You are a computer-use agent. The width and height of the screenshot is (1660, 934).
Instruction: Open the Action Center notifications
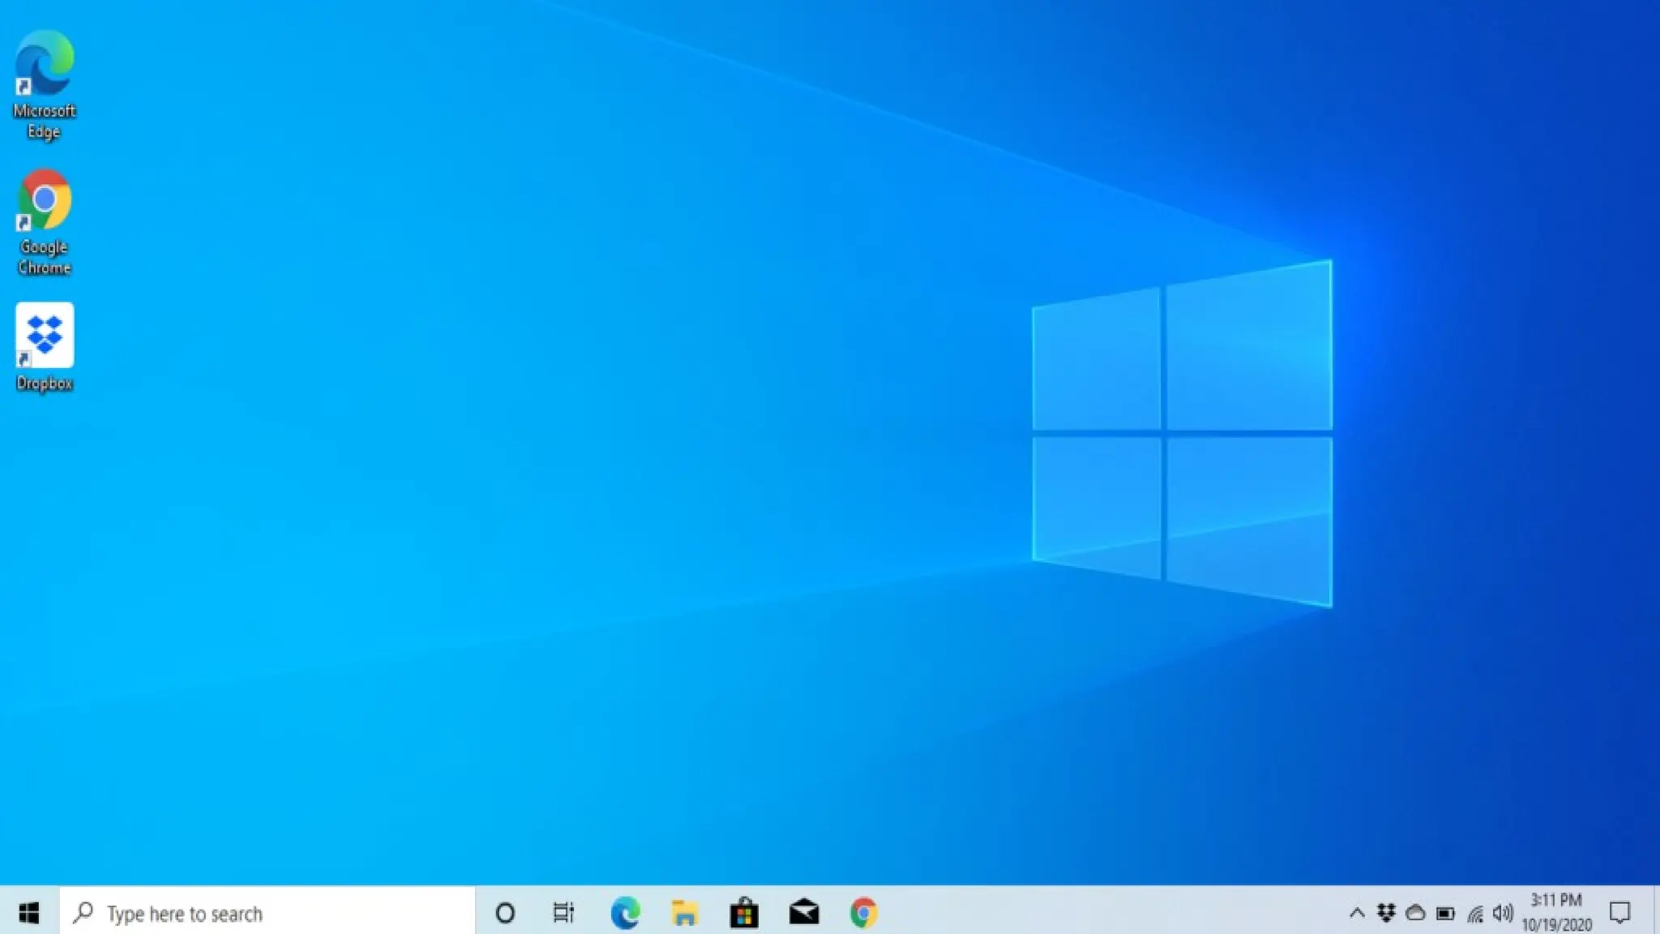pos(1619,913)
